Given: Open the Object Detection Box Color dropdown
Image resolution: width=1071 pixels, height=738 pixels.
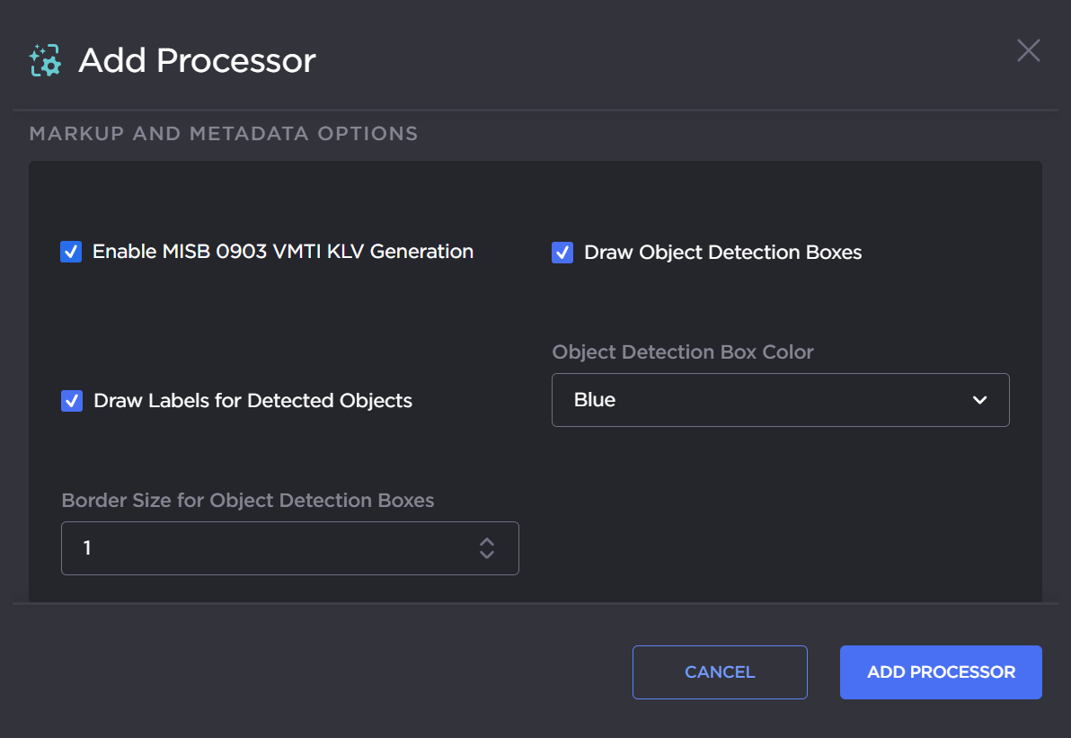Looking at the screenshot, I should [x=780, y=400].
